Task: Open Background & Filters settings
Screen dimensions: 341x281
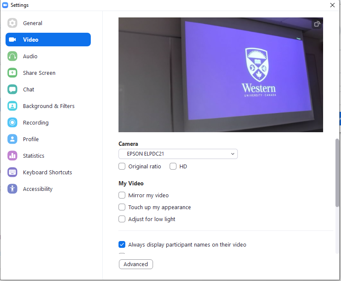Action: 48,106
